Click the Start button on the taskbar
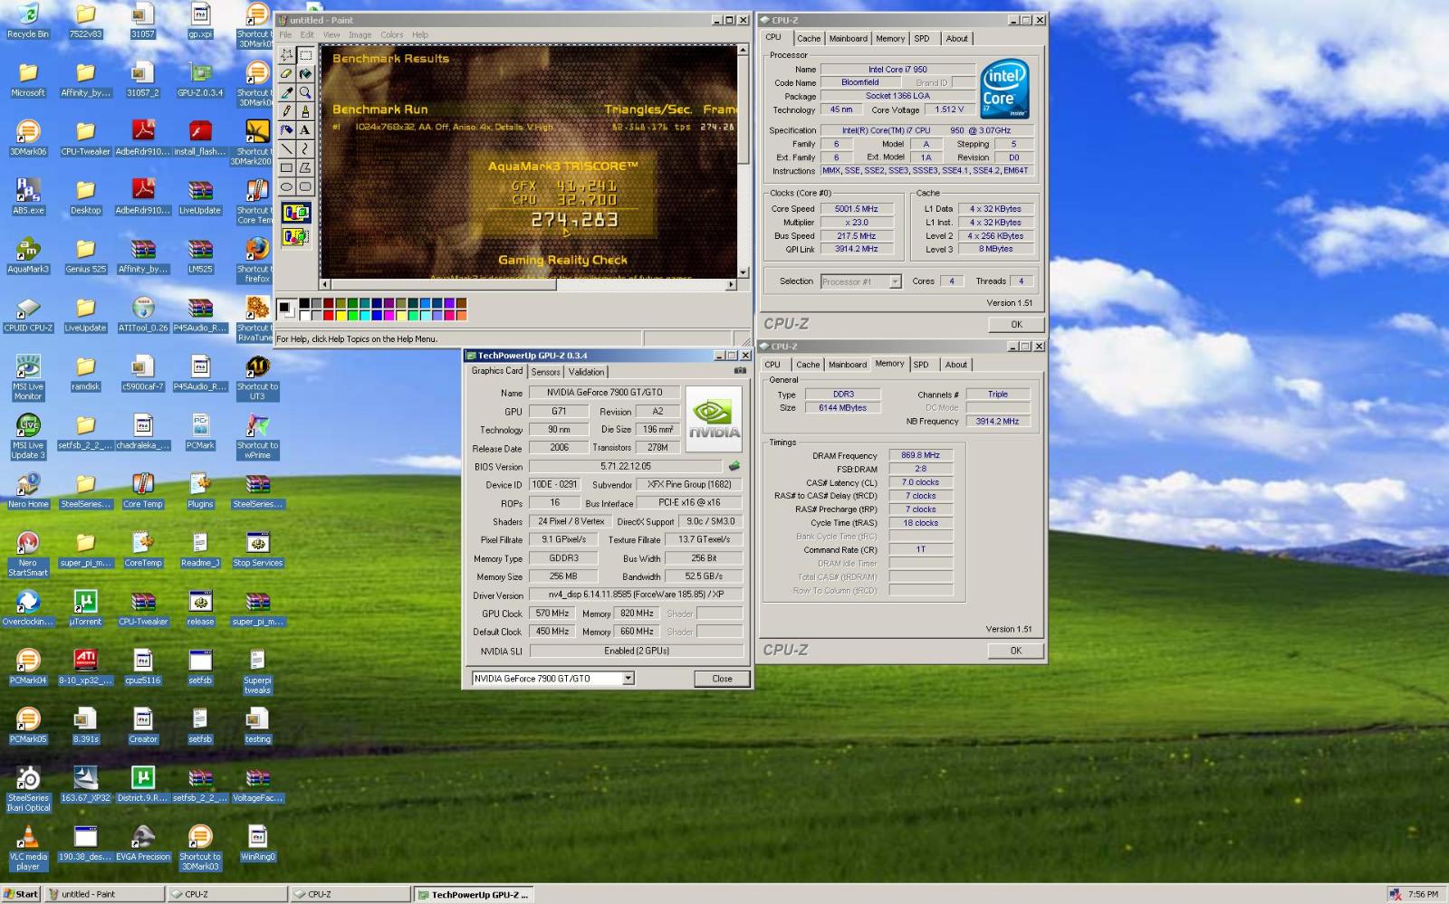The height and width of the screenshot is (904, 1449). pos(21,894)
